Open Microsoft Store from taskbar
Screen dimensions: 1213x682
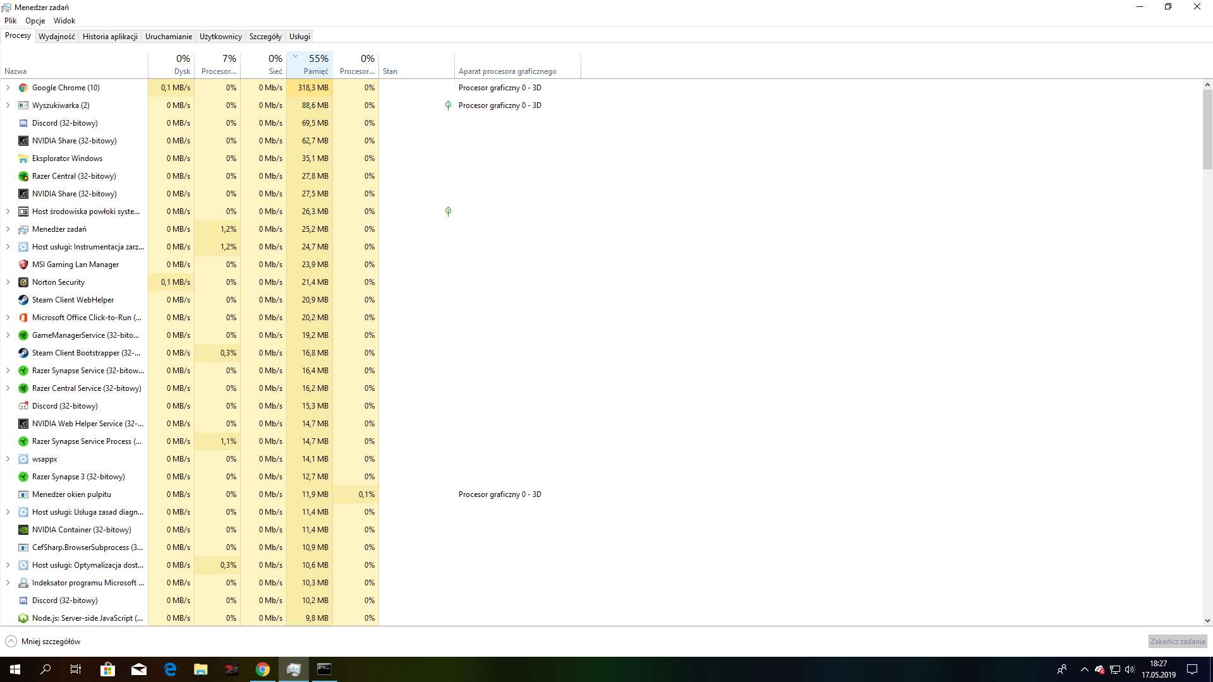pos(108,669)
